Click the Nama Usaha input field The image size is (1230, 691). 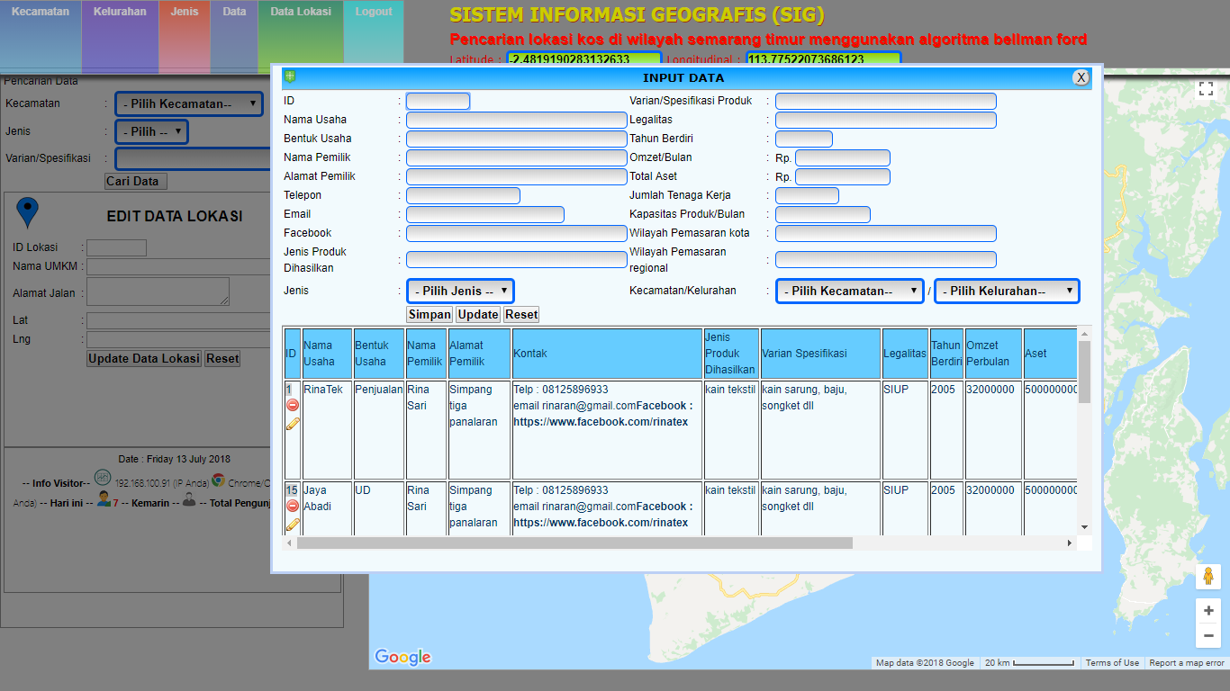[x=516, y=120]
